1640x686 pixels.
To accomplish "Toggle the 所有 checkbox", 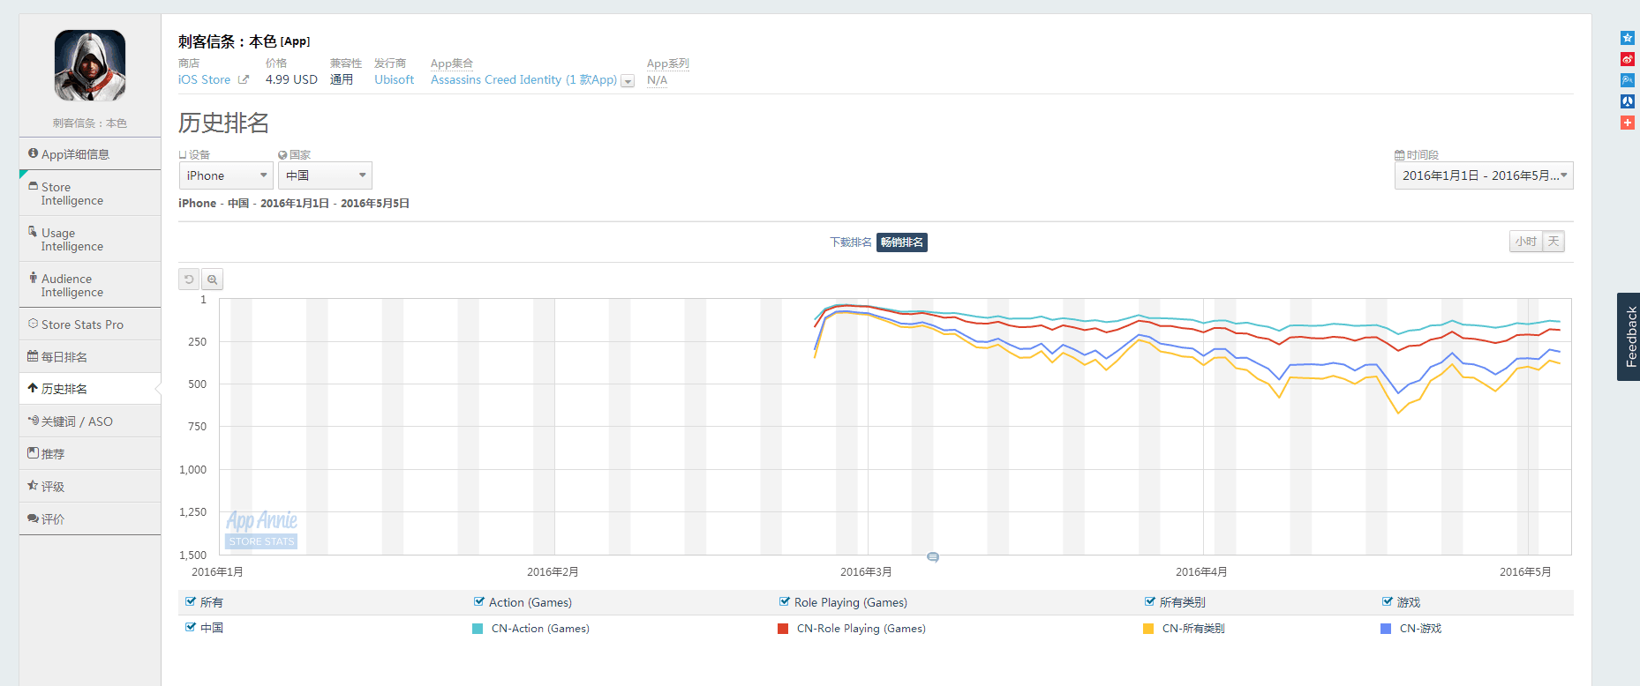I will [x=191, y=601].
